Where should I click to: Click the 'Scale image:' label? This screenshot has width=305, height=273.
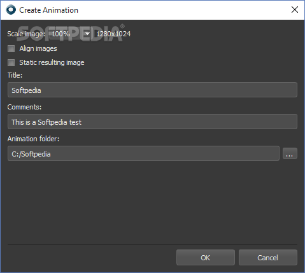tap(26, 34)
